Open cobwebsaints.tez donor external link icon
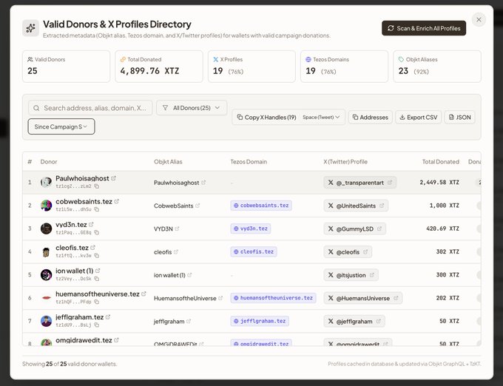 coord(116,201)
